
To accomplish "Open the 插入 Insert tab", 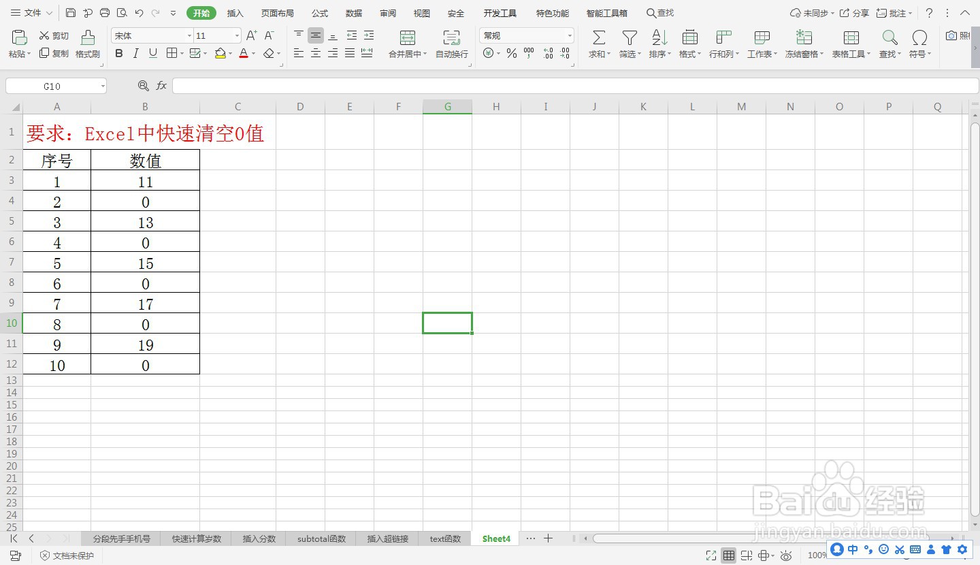I will pyautogui.click(x=235, y=13).
